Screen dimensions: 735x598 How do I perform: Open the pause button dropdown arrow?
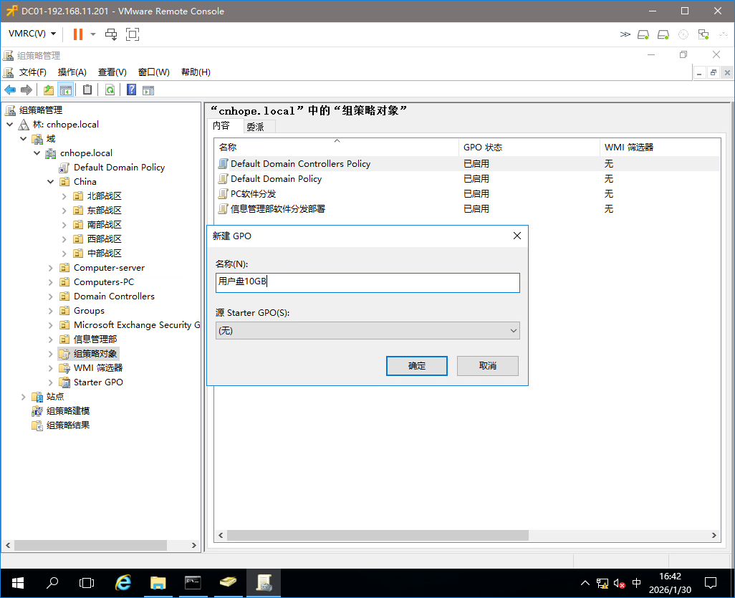tap(93, 34)
